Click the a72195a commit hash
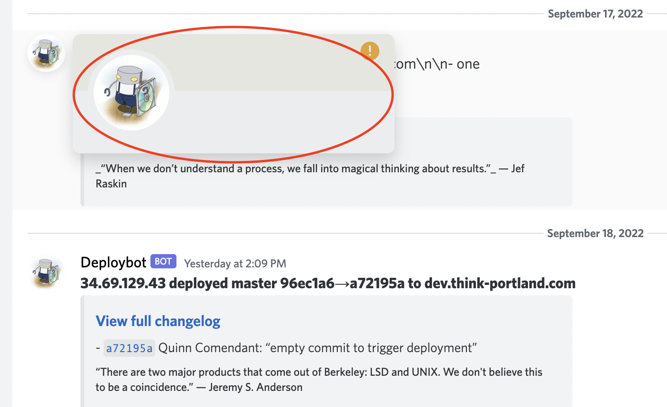The width and height of the screenshot is (667, 407). tap(129, 348)
